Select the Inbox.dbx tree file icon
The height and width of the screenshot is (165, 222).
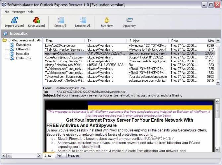pos(12,54)
